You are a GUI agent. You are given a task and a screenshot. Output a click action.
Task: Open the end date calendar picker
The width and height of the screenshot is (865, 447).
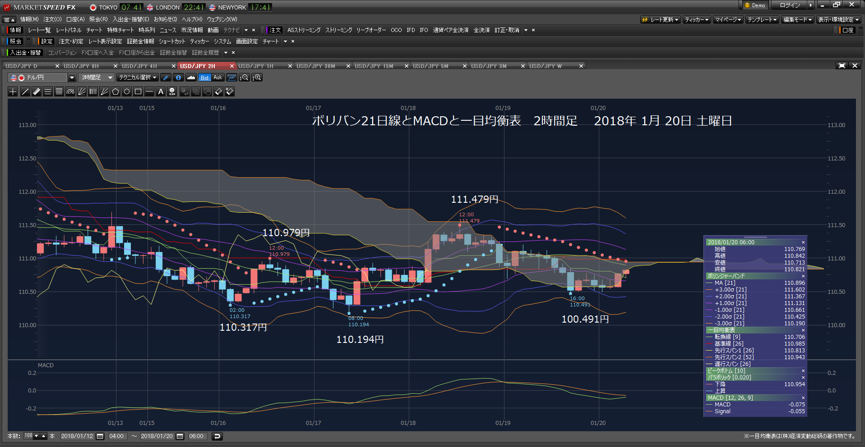click(180, 436)
